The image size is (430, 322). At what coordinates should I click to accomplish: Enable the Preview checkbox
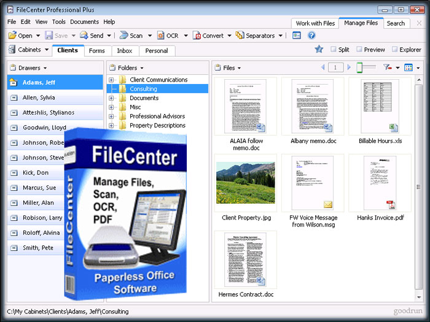[359, 49]
